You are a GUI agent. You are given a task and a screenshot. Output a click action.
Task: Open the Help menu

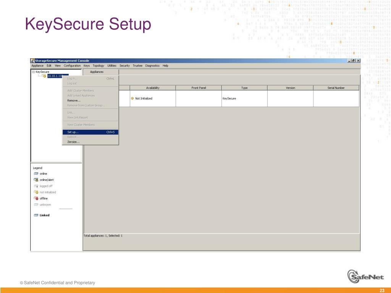click(165, 66)
